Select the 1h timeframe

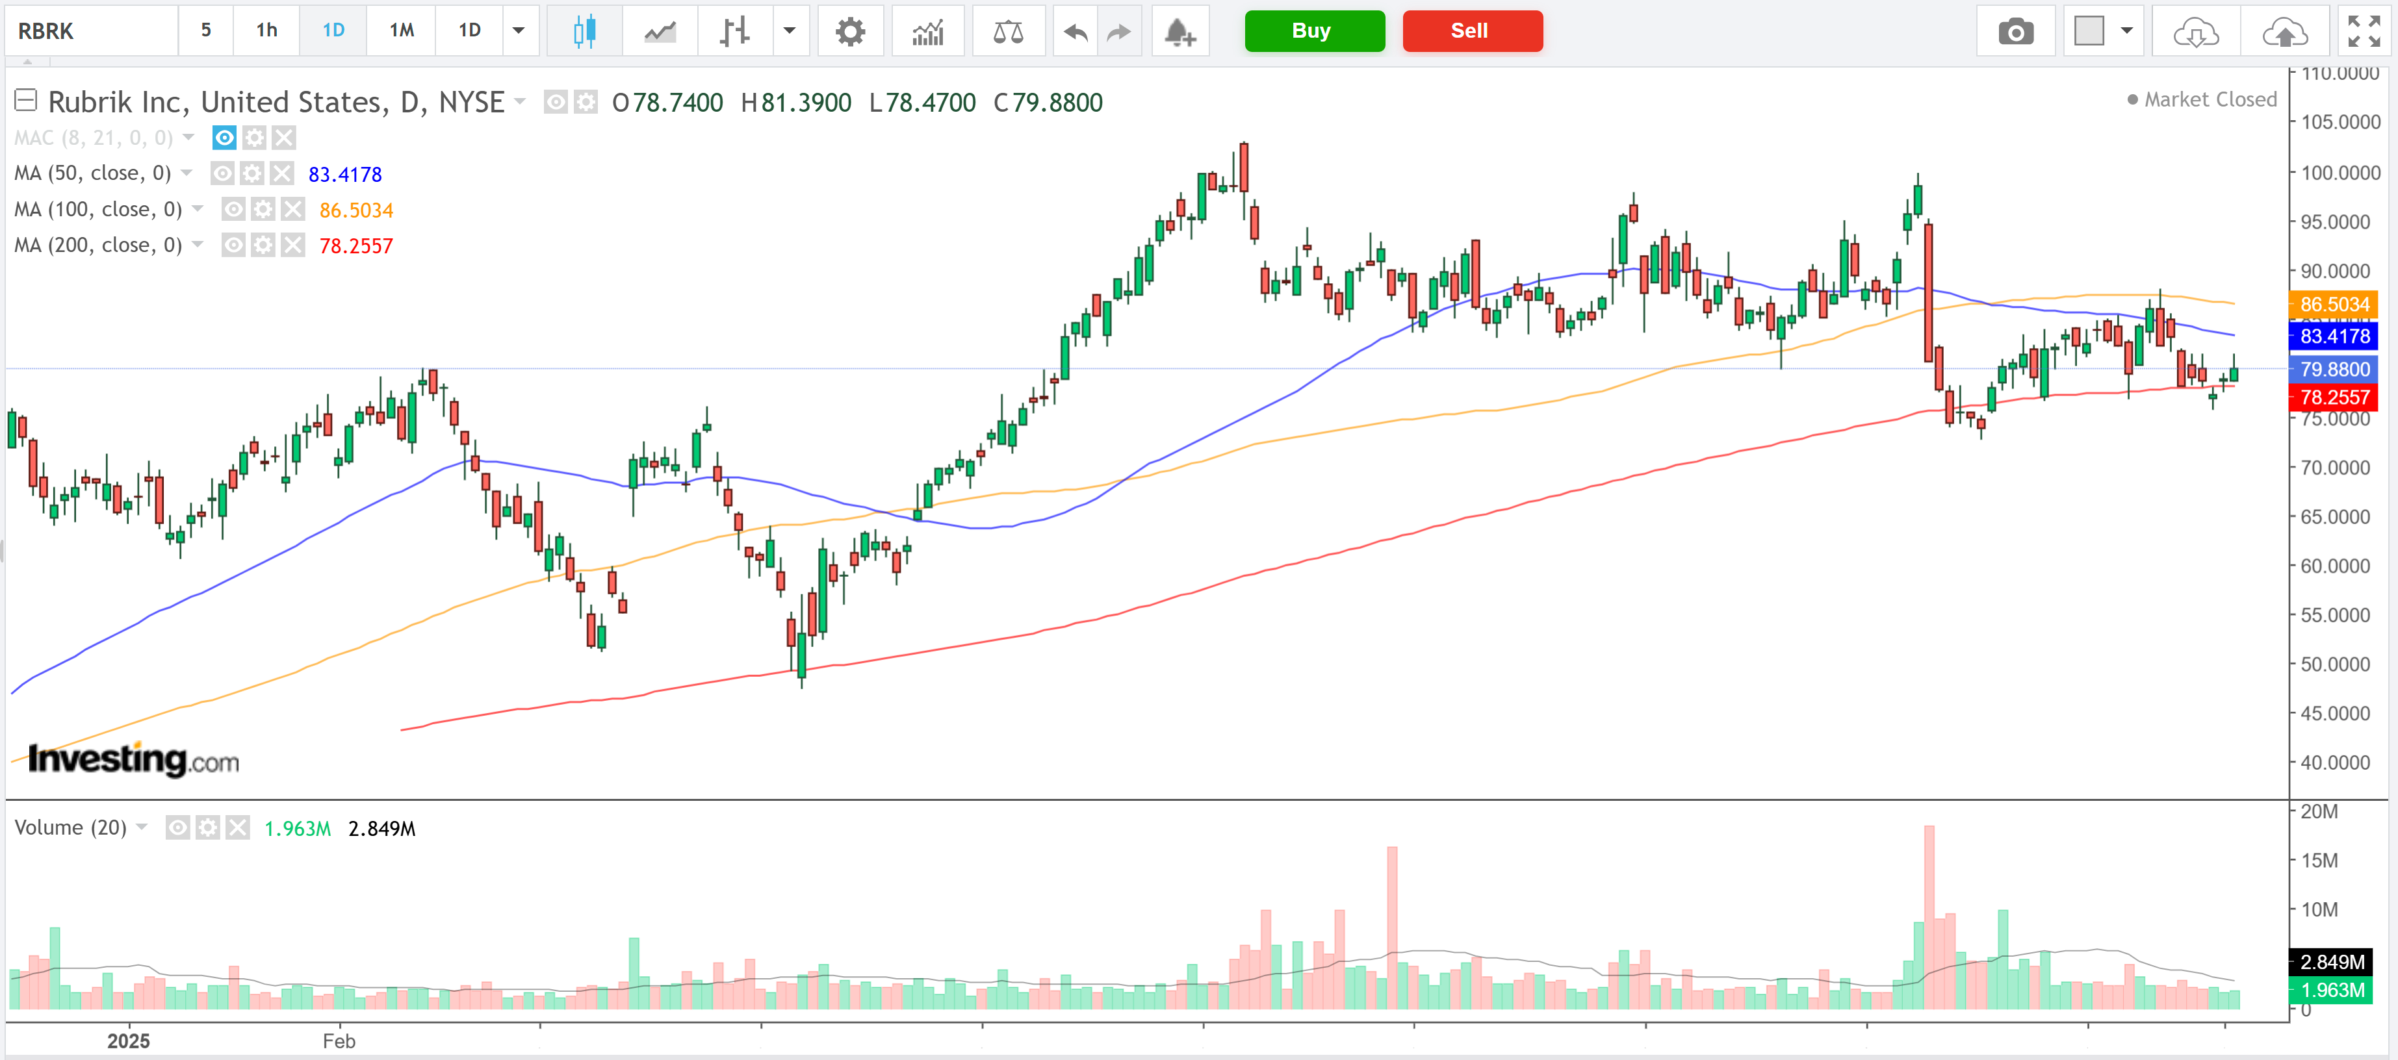coord(266,31)
